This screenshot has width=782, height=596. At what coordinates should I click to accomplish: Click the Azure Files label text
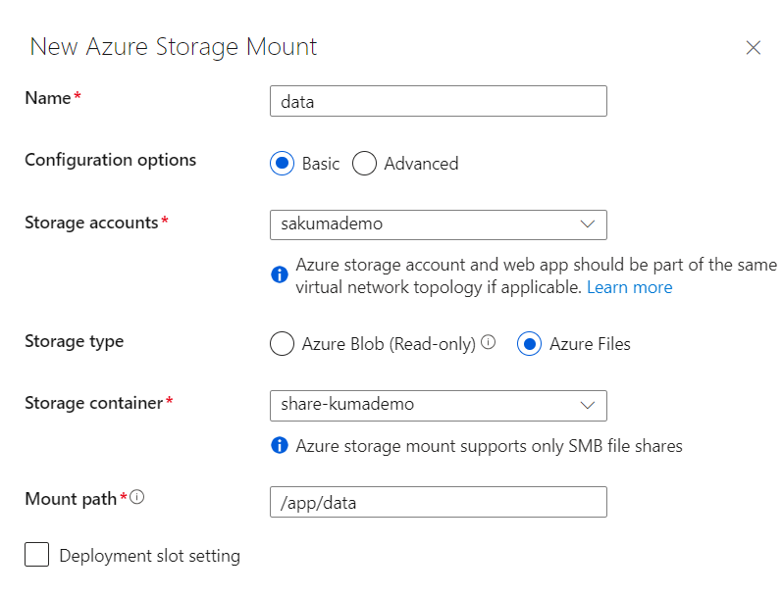coord(590,344)
